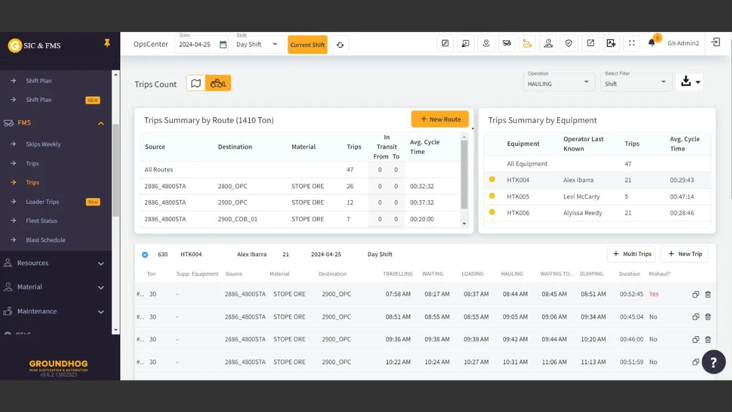Switch Trips Count to map view

196,83
